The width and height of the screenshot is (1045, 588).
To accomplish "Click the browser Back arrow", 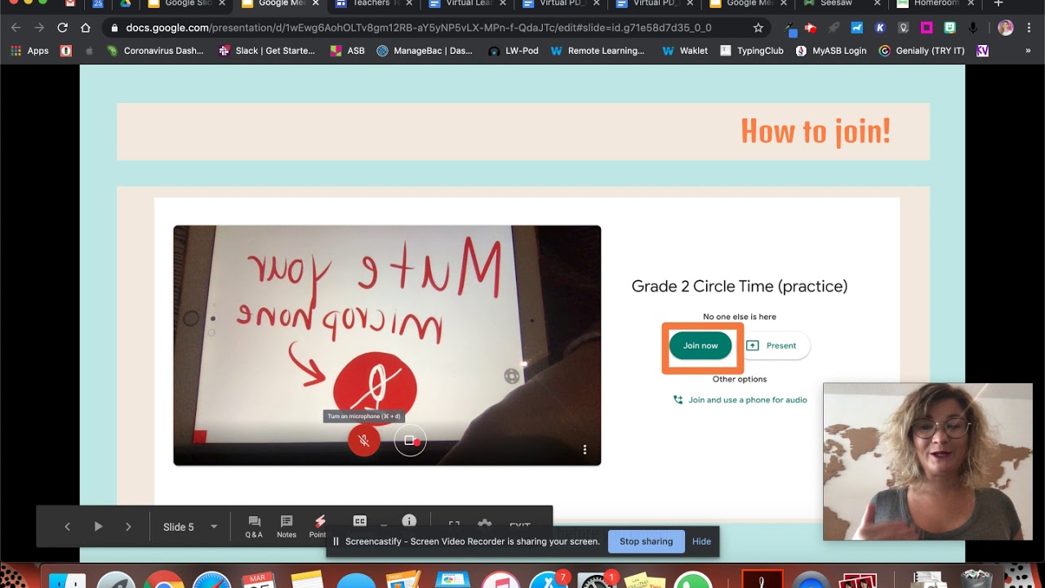I will coord(16,28).
